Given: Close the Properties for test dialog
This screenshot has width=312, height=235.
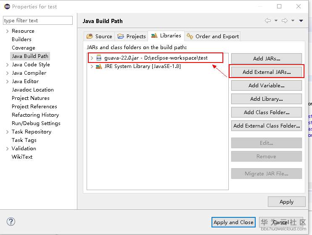Looking at the screenshot, I should [x=299, y=6].
